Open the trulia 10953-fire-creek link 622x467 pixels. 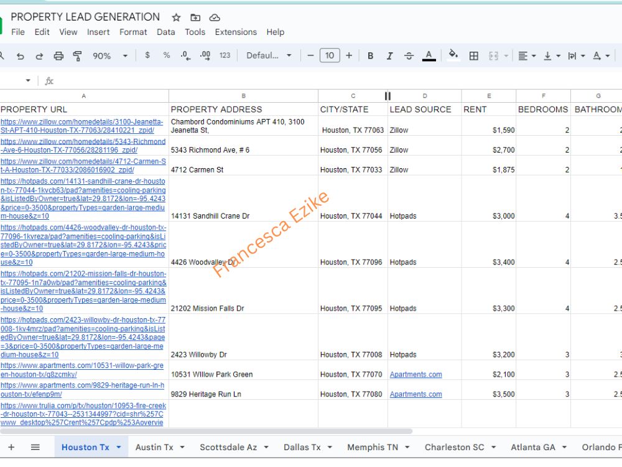coord(83,414)
